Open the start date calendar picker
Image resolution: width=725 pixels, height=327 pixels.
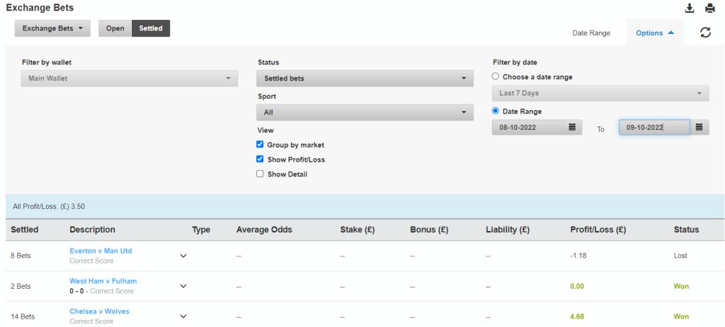pyautogui.click(x=573, y=127)
